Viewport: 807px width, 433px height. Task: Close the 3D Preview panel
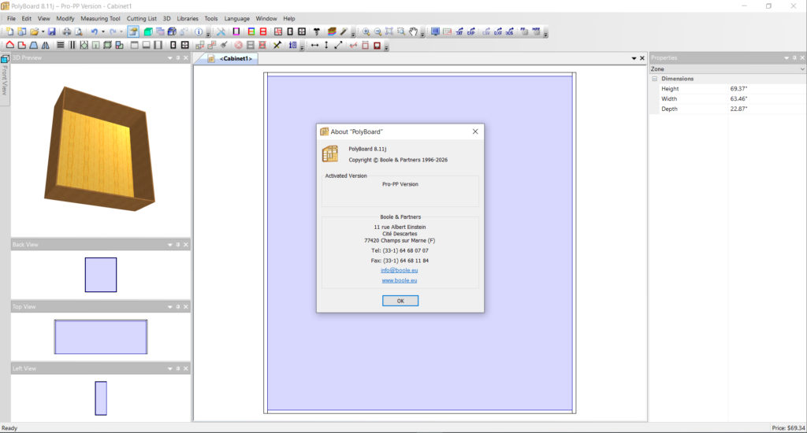pyautogui.click(x=186, y=58)
